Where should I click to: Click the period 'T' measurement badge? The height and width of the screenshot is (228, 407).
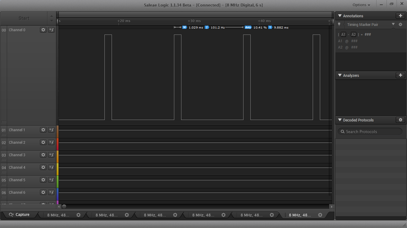coord(270,27)
